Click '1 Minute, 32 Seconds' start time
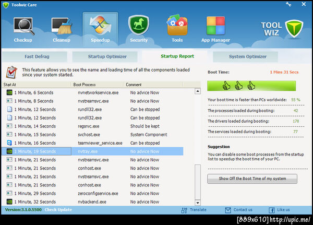 coord(35,202)
